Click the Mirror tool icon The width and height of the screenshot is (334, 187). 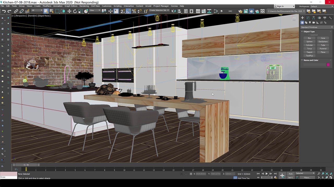pyautogui.click(x=174, y=11)
